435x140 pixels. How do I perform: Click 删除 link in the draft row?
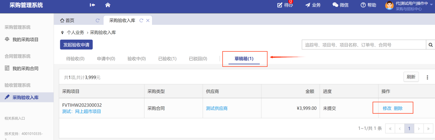tap(398, 108)
